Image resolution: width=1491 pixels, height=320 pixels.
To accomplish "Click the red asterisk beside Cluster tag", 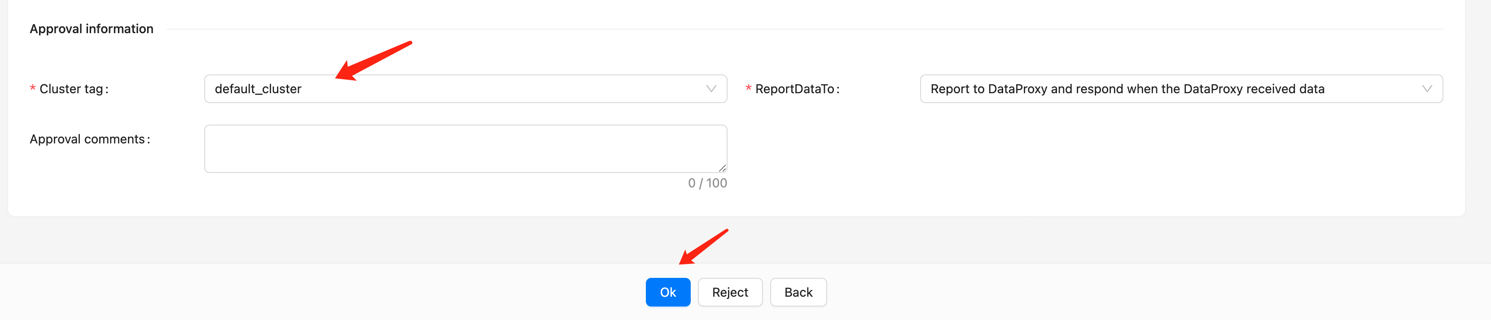I will (x=33, y=88).
